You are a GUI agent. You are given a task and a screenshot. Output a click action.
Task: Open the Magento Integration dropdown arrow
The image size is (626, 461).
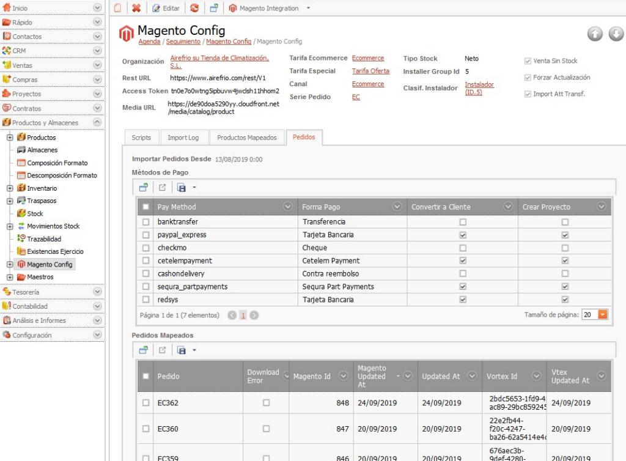coord(308,8)
